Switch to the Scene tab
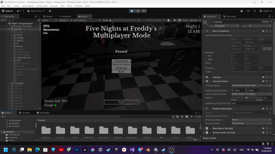The image size is (275, 154). click(x=48, y=16)
